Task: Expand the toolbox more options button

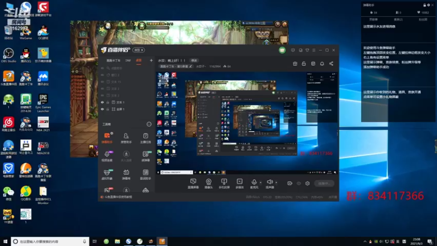Action: click(x=149, y=124)
